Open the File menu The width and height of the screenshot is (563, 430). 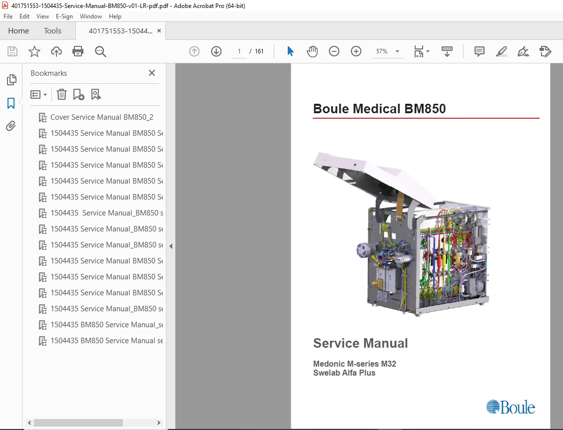(8, 16)
